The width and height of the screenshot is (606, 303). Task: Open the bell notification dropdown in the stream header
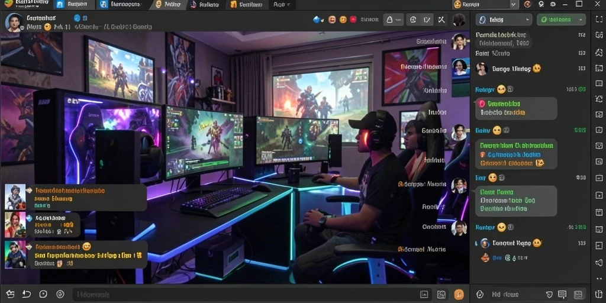click(394, 20)
